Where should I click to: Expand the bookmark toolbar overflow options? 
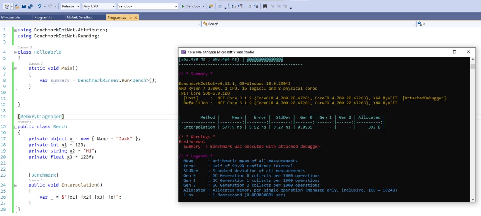[290, 8]
